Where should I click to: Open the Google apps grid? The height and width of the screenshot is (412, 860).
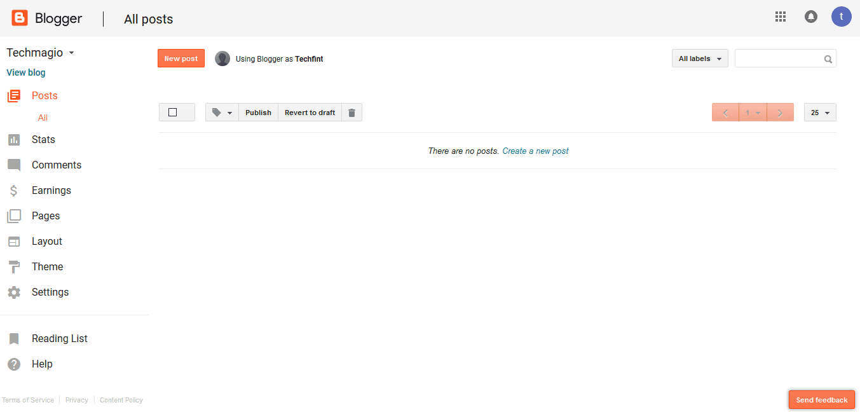[781, 17]
